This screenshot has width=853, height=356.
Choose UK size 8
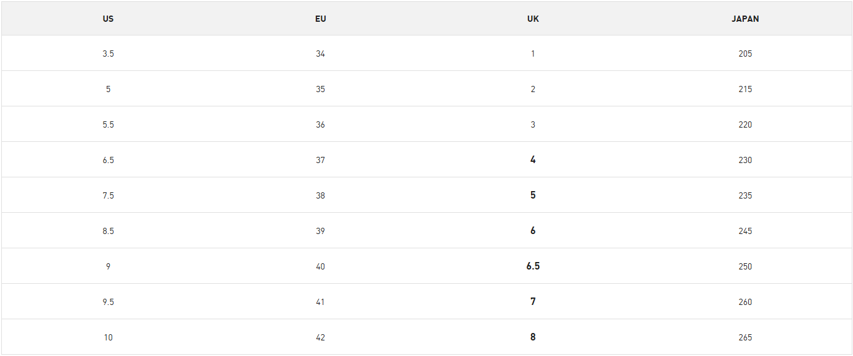coord(533,337)
